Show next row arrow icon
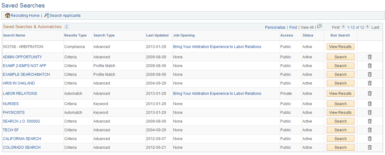This screenshot has height=155, width=385. click(368, 27)
